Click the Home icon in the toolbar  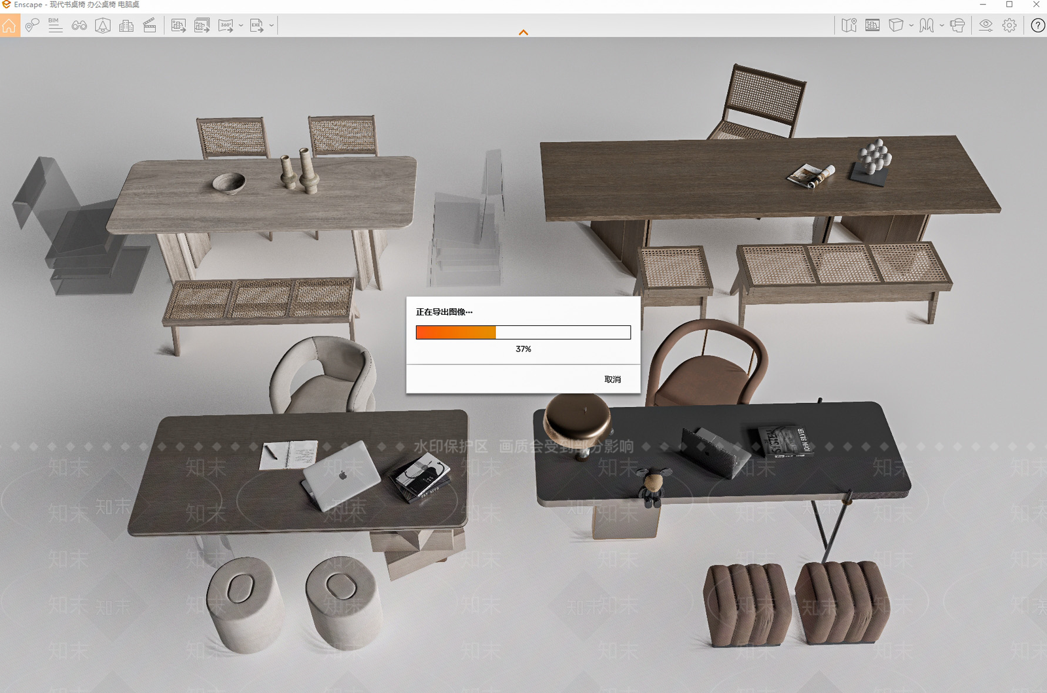[x=9, y=26]
